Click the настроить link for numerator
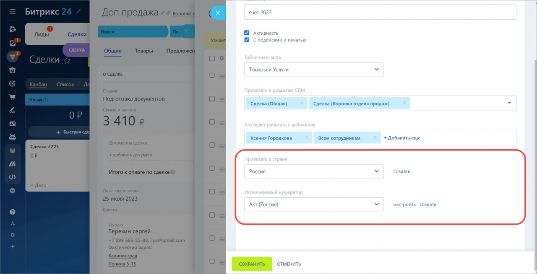Image resolution: width=537 pixels, height=274 pixels. (x=404, y=205)
